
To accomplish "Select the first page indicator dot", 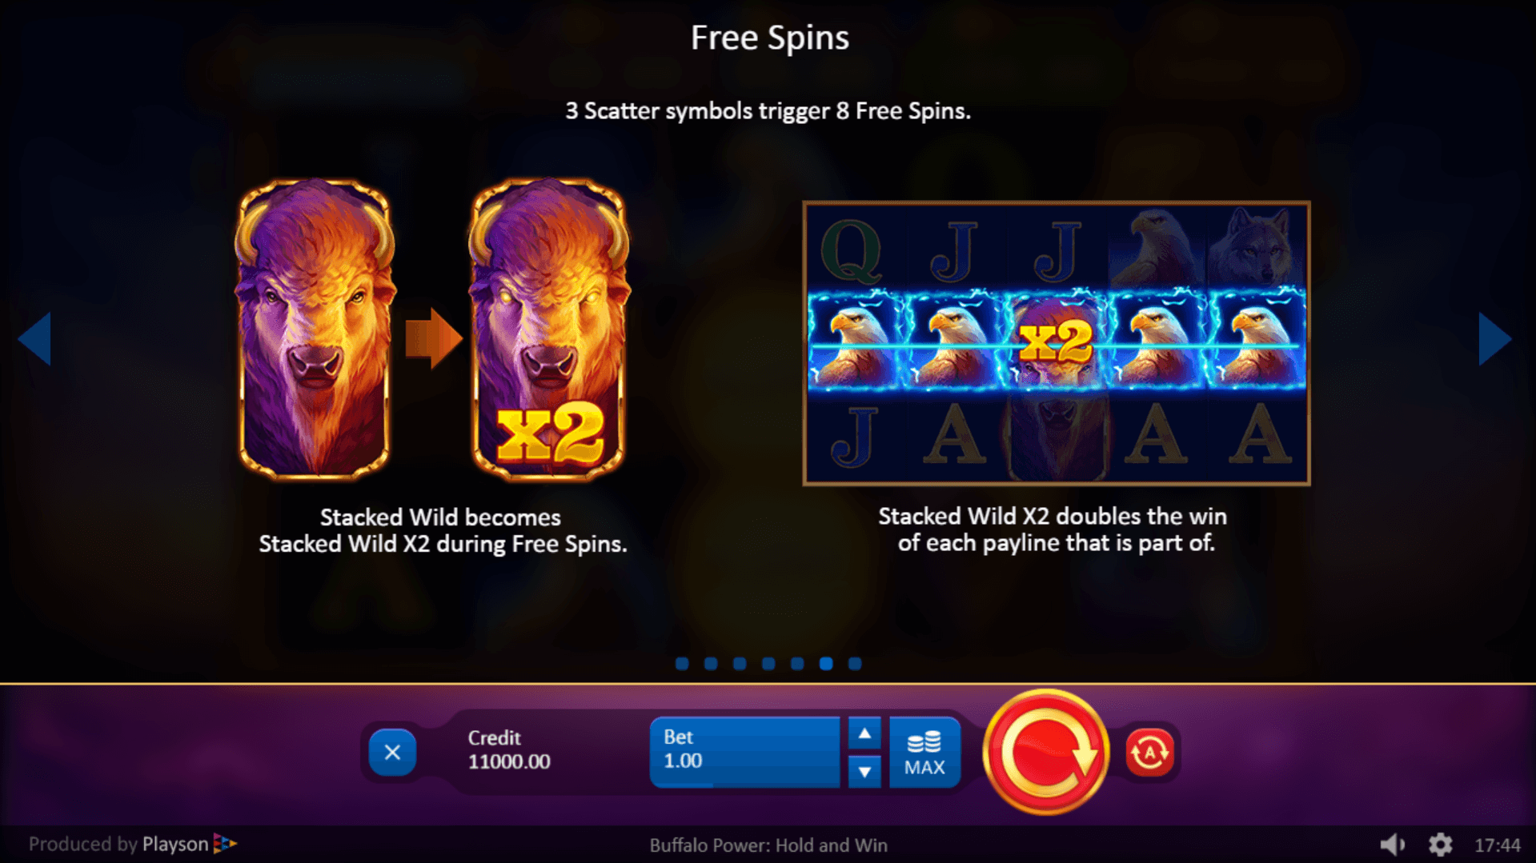I will 682,664.
